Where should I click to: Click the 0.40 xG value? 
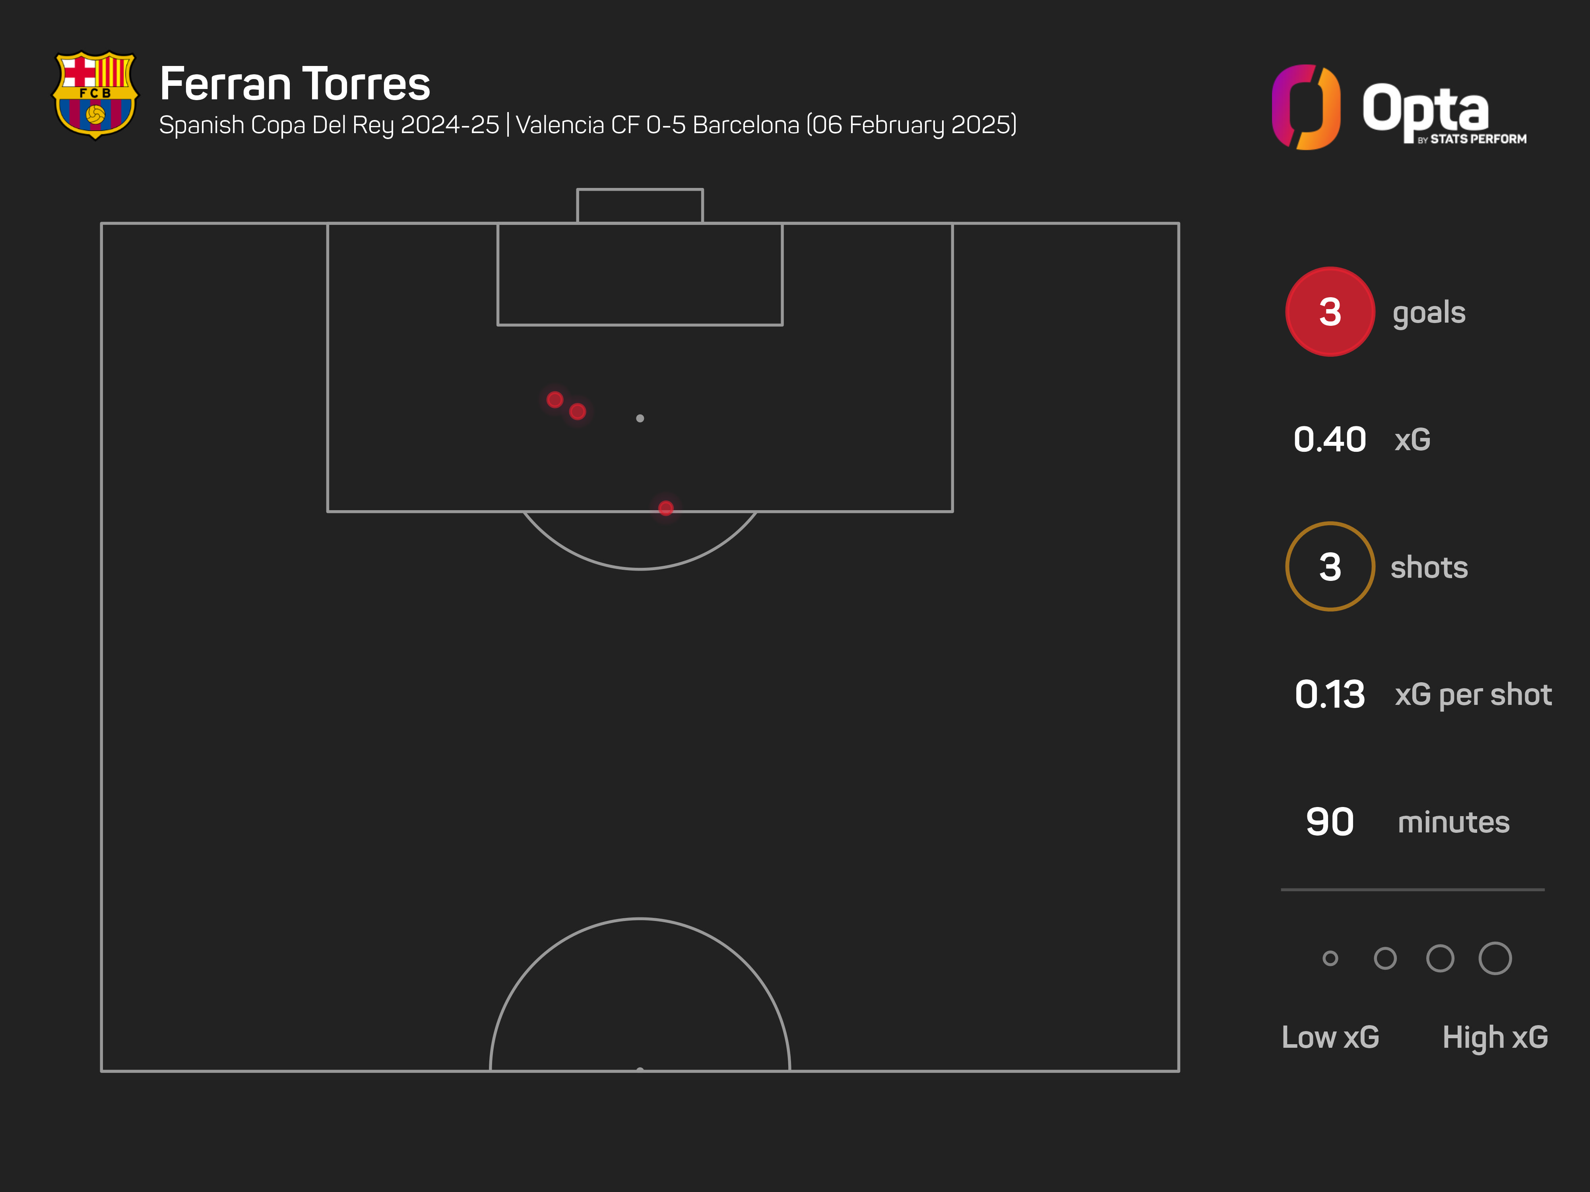click(x=1329, y=439)
